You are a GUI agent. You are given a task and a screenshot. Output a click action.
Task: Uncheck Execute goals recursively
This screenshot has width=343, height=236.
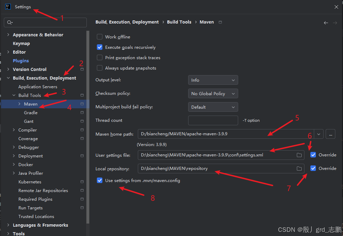coord(100,47)
